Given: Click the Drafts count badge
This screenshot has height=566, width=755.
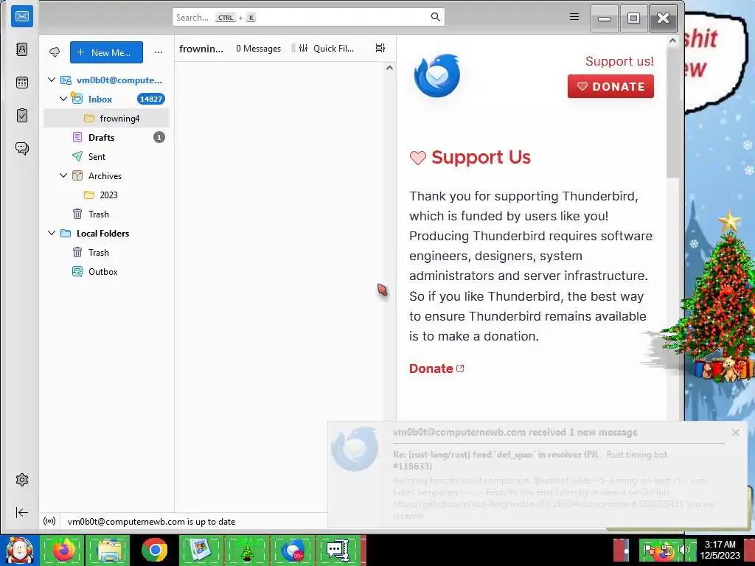Looking at the screenshot, I should click(x=159, y=138).
